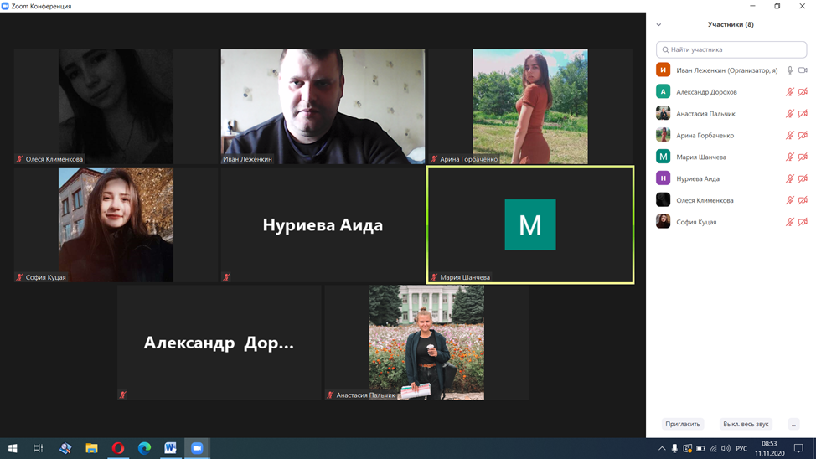Select Арина Горбаченко video tile
816x459 pixels.
[x=529, y=106]
